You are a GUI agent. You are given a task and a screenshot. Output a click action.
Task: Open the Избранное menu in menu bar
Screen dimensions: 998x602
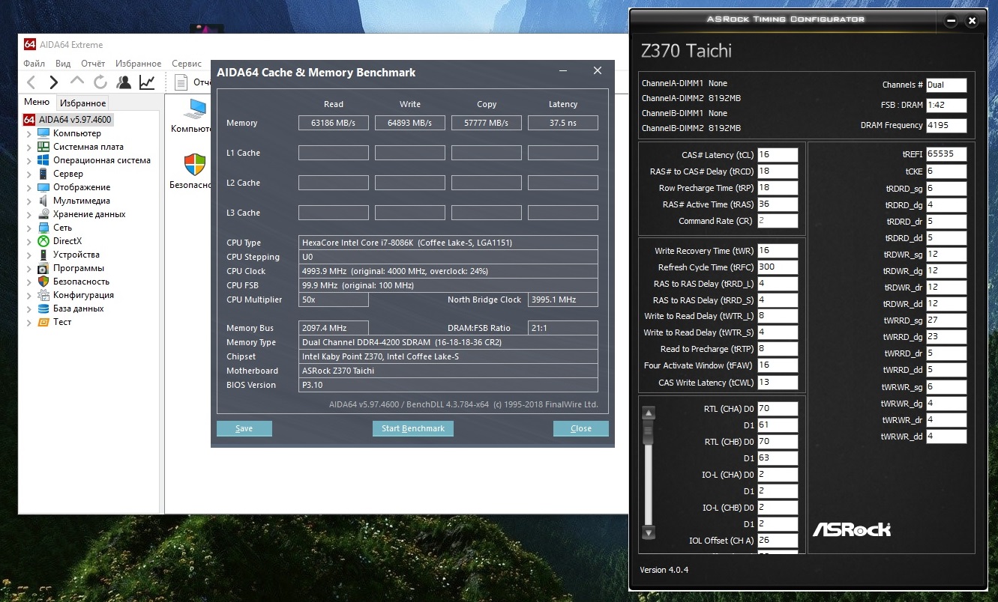coord(139,64)
